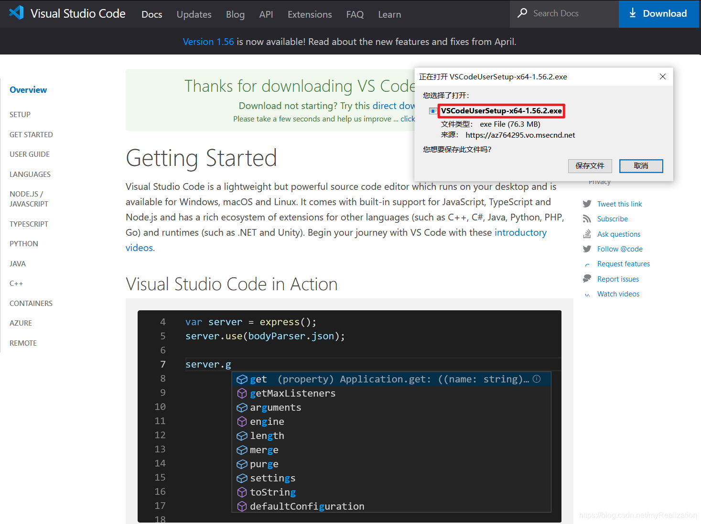This screenshot has height=524, width=701.
Task: Expand the AZURE sidebar section
Action: [21, 323]
